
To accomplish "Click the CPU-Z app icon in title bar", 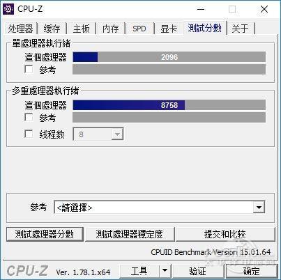I will (8, 9).
